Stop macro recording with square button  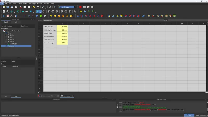[84, 7]
